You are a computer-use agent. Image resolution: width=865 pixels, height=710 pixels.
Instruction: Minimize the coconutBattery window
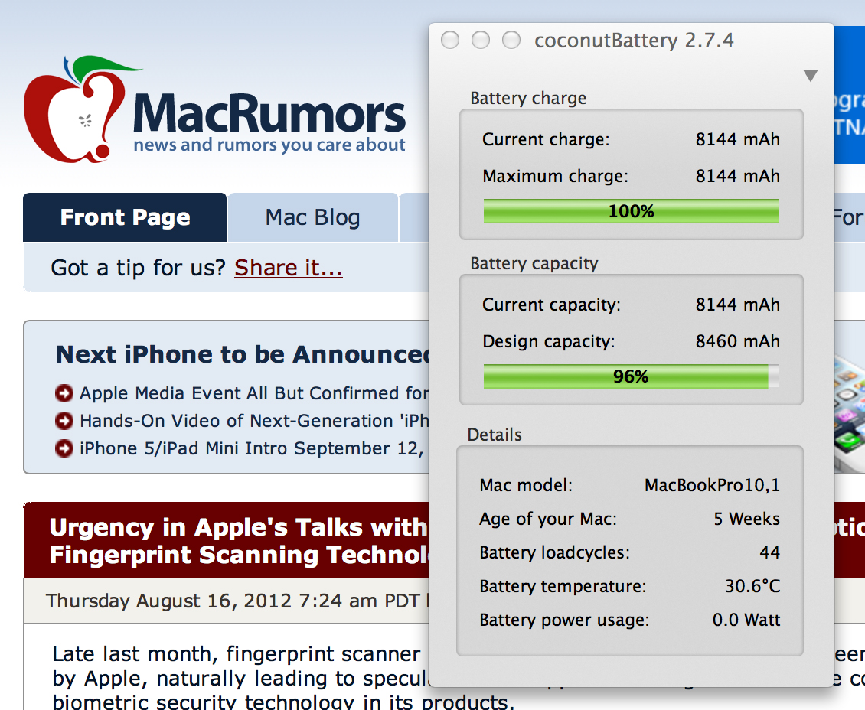(x=481, y=41)
